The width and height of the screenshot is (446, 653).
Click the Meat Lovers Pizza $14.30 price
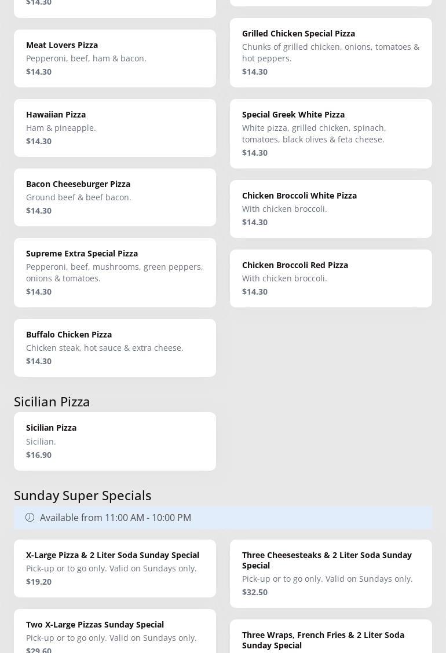tap(39, 72)
